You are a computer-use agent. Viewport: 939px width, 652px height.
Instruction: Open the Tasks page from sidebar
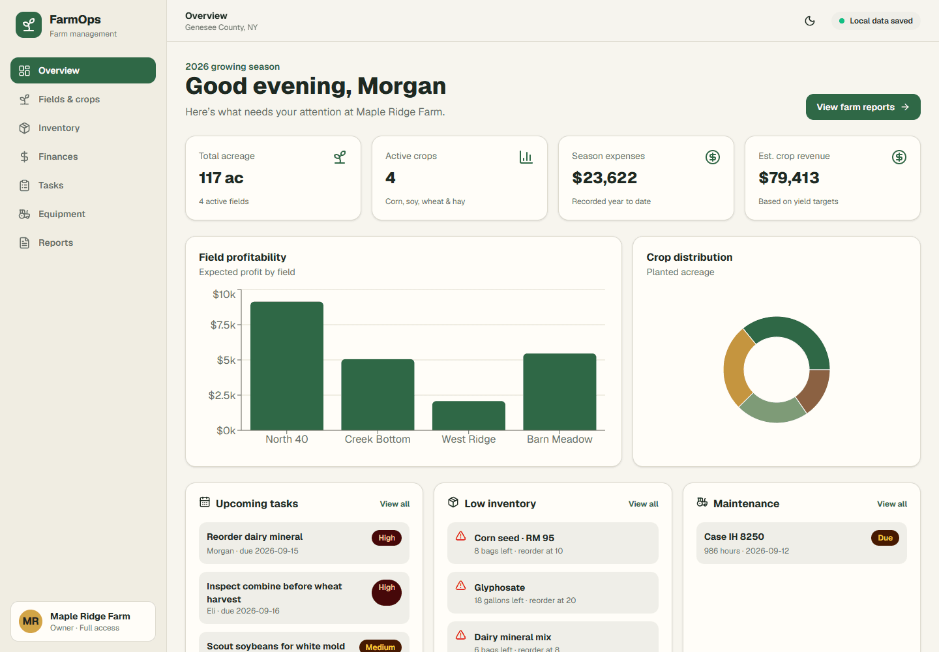click(x=83, y=185)
